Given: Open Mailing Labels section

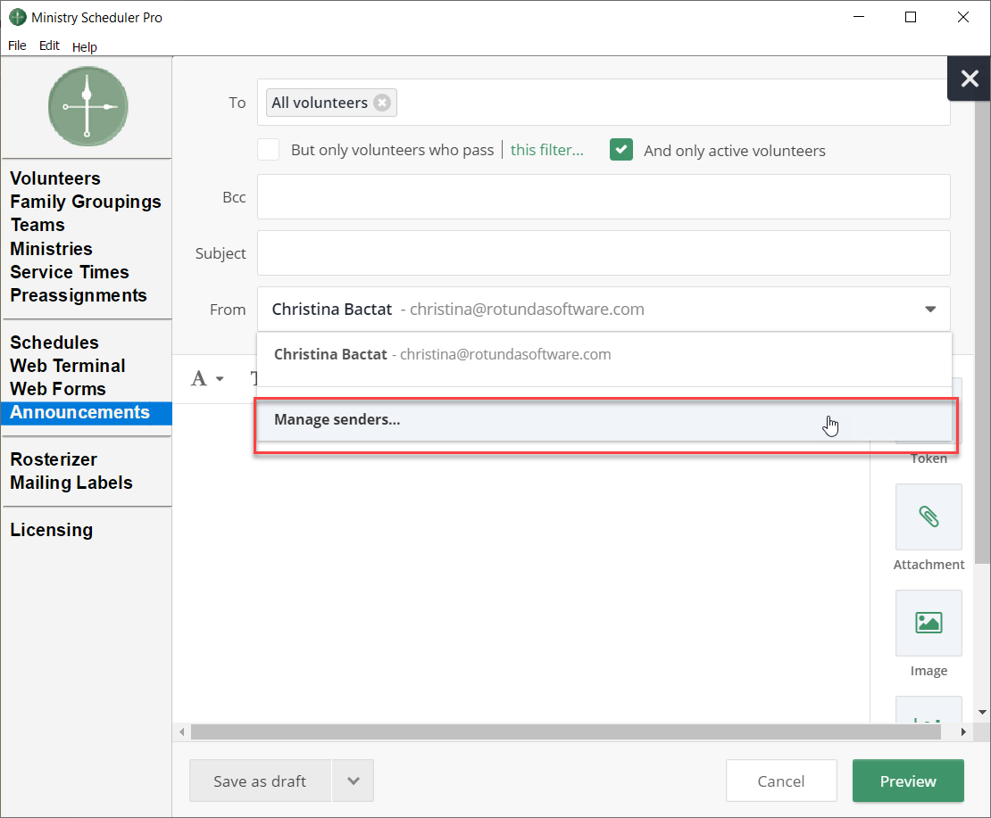Looking at the screenshot, I should click(71, 483).
